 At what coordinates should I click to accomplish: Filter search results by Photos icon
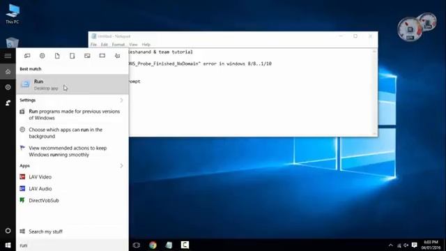pos(87,56)
